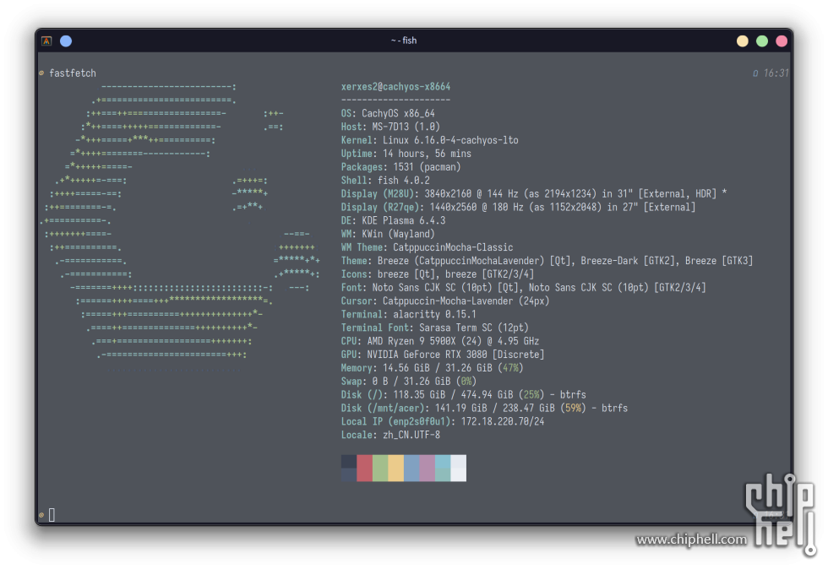This screenshot has width=828, height=569.
Task: Click the Font line Noto Sans CJK SC
Action: point(523,288)
